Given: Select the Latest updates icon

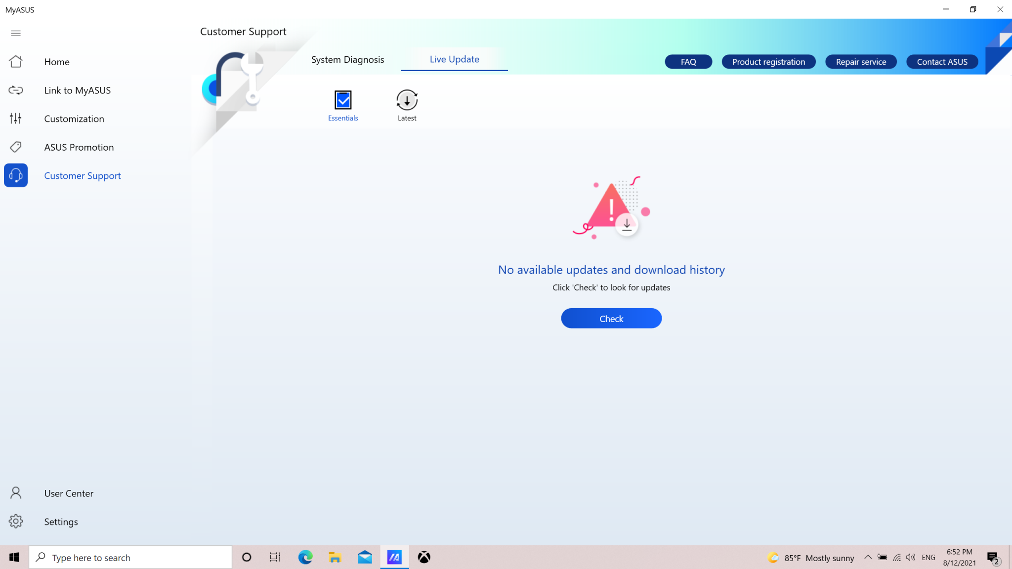Looking at the screenshot, I should [407, 100].
